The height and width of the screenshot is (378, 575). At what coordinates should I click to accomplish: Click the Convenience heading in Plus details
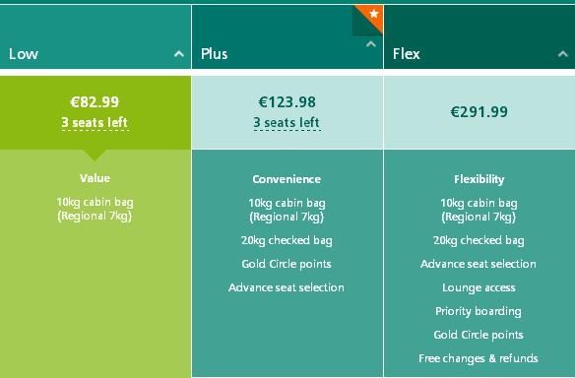pos(287,179)
